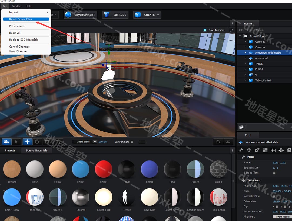Select the Textuer wood material
The height and width of the screenshot is (221, 292).
pos(12,169)
